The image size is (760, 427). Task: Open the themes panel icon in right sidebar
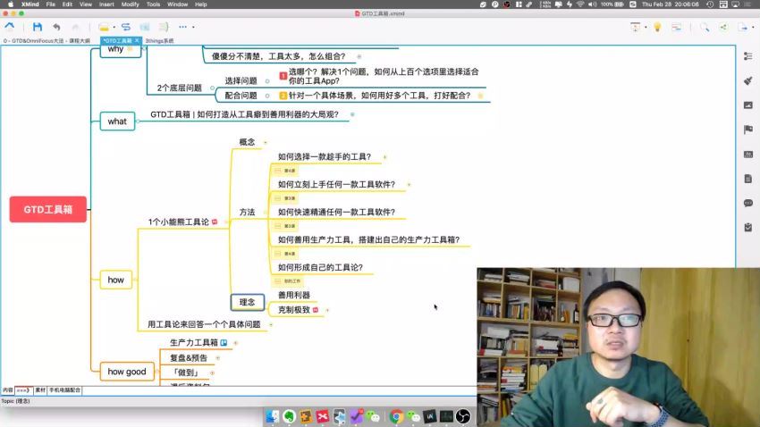tap(747, 154)
